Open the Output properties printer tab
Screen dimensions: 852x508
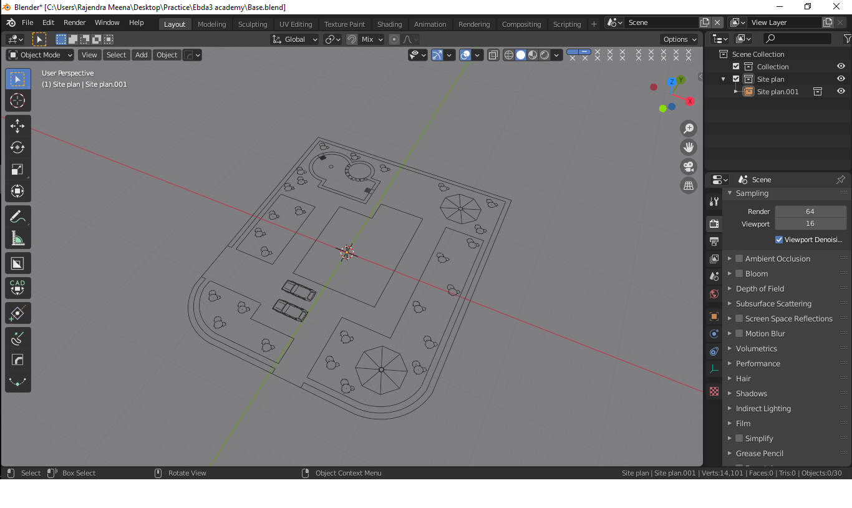point(714,241)
